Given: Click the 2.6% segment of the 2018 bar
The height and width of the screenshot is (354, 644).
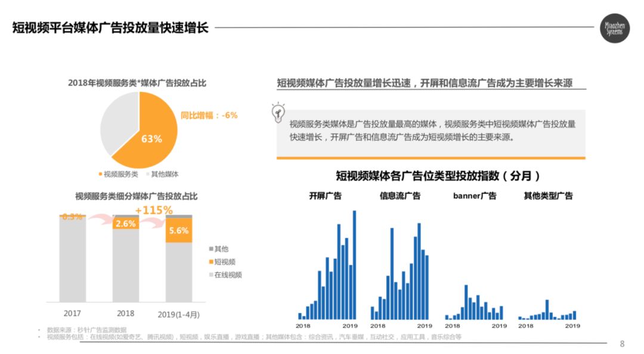Looking at the screenshot, I should 126,223.
